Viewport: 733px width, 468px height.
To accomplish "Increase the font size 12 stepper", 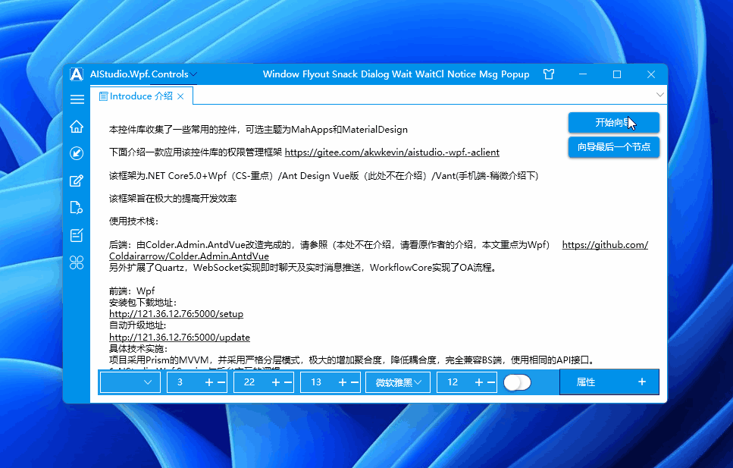I will click(479, 382).
